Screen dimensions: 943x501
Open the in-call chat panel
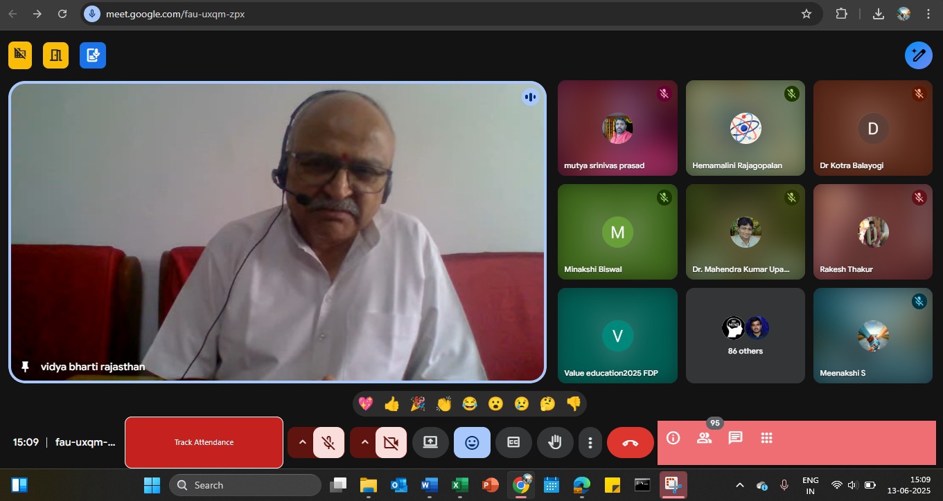click(735, 438)
